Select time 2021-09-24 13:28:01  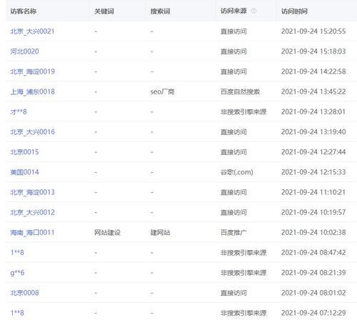coord(313,112)
